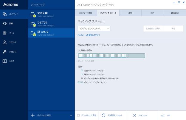Click the lock icon in the legend
The image size is (186, 120).
82,78
